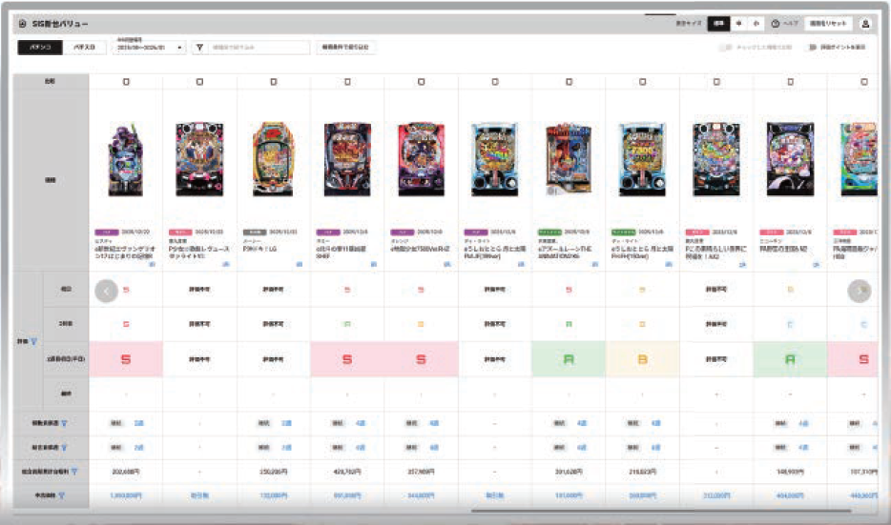
Task: Switch to the パチスロ tab
Action: point(84,48)
